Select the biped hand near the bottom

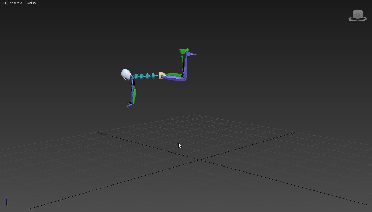[x=129, y=105]
